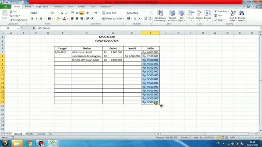The image size is (262, 147).
Task: Switch to Sheet2 worksheet tab
Action: pyautogui.click(x=29, y=134)
